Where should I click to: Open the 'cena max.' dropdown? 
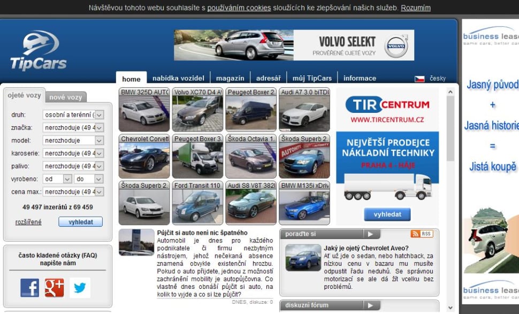click(73, 192)
